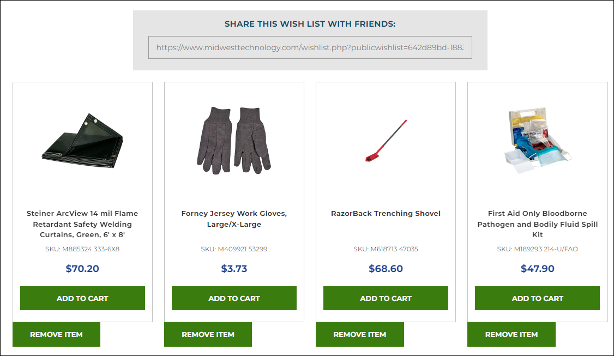
Task: Add the welding curtains to cart
Action: 82,298
